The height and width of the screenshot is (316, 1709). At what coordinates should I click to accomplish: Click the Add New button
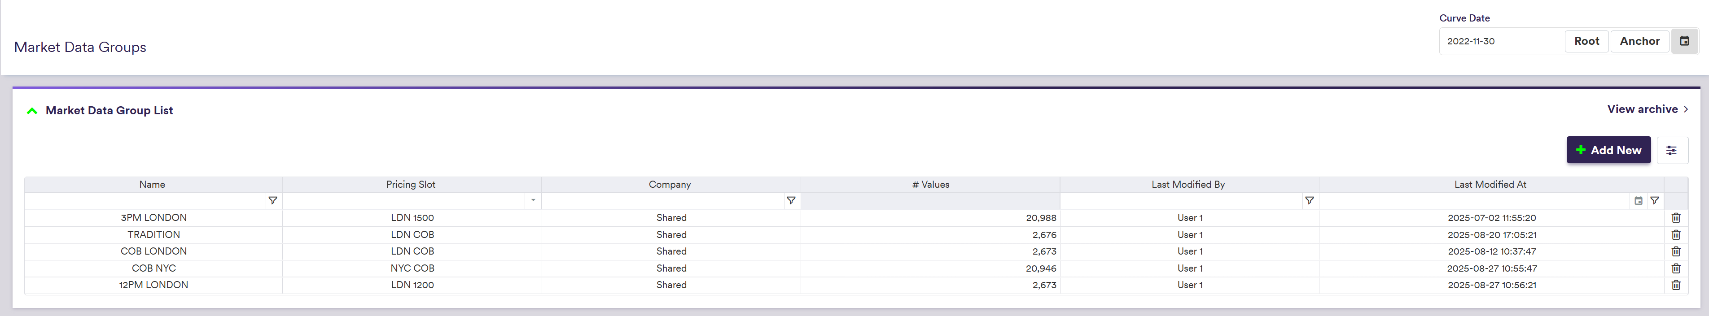(x=1608, y=151)
